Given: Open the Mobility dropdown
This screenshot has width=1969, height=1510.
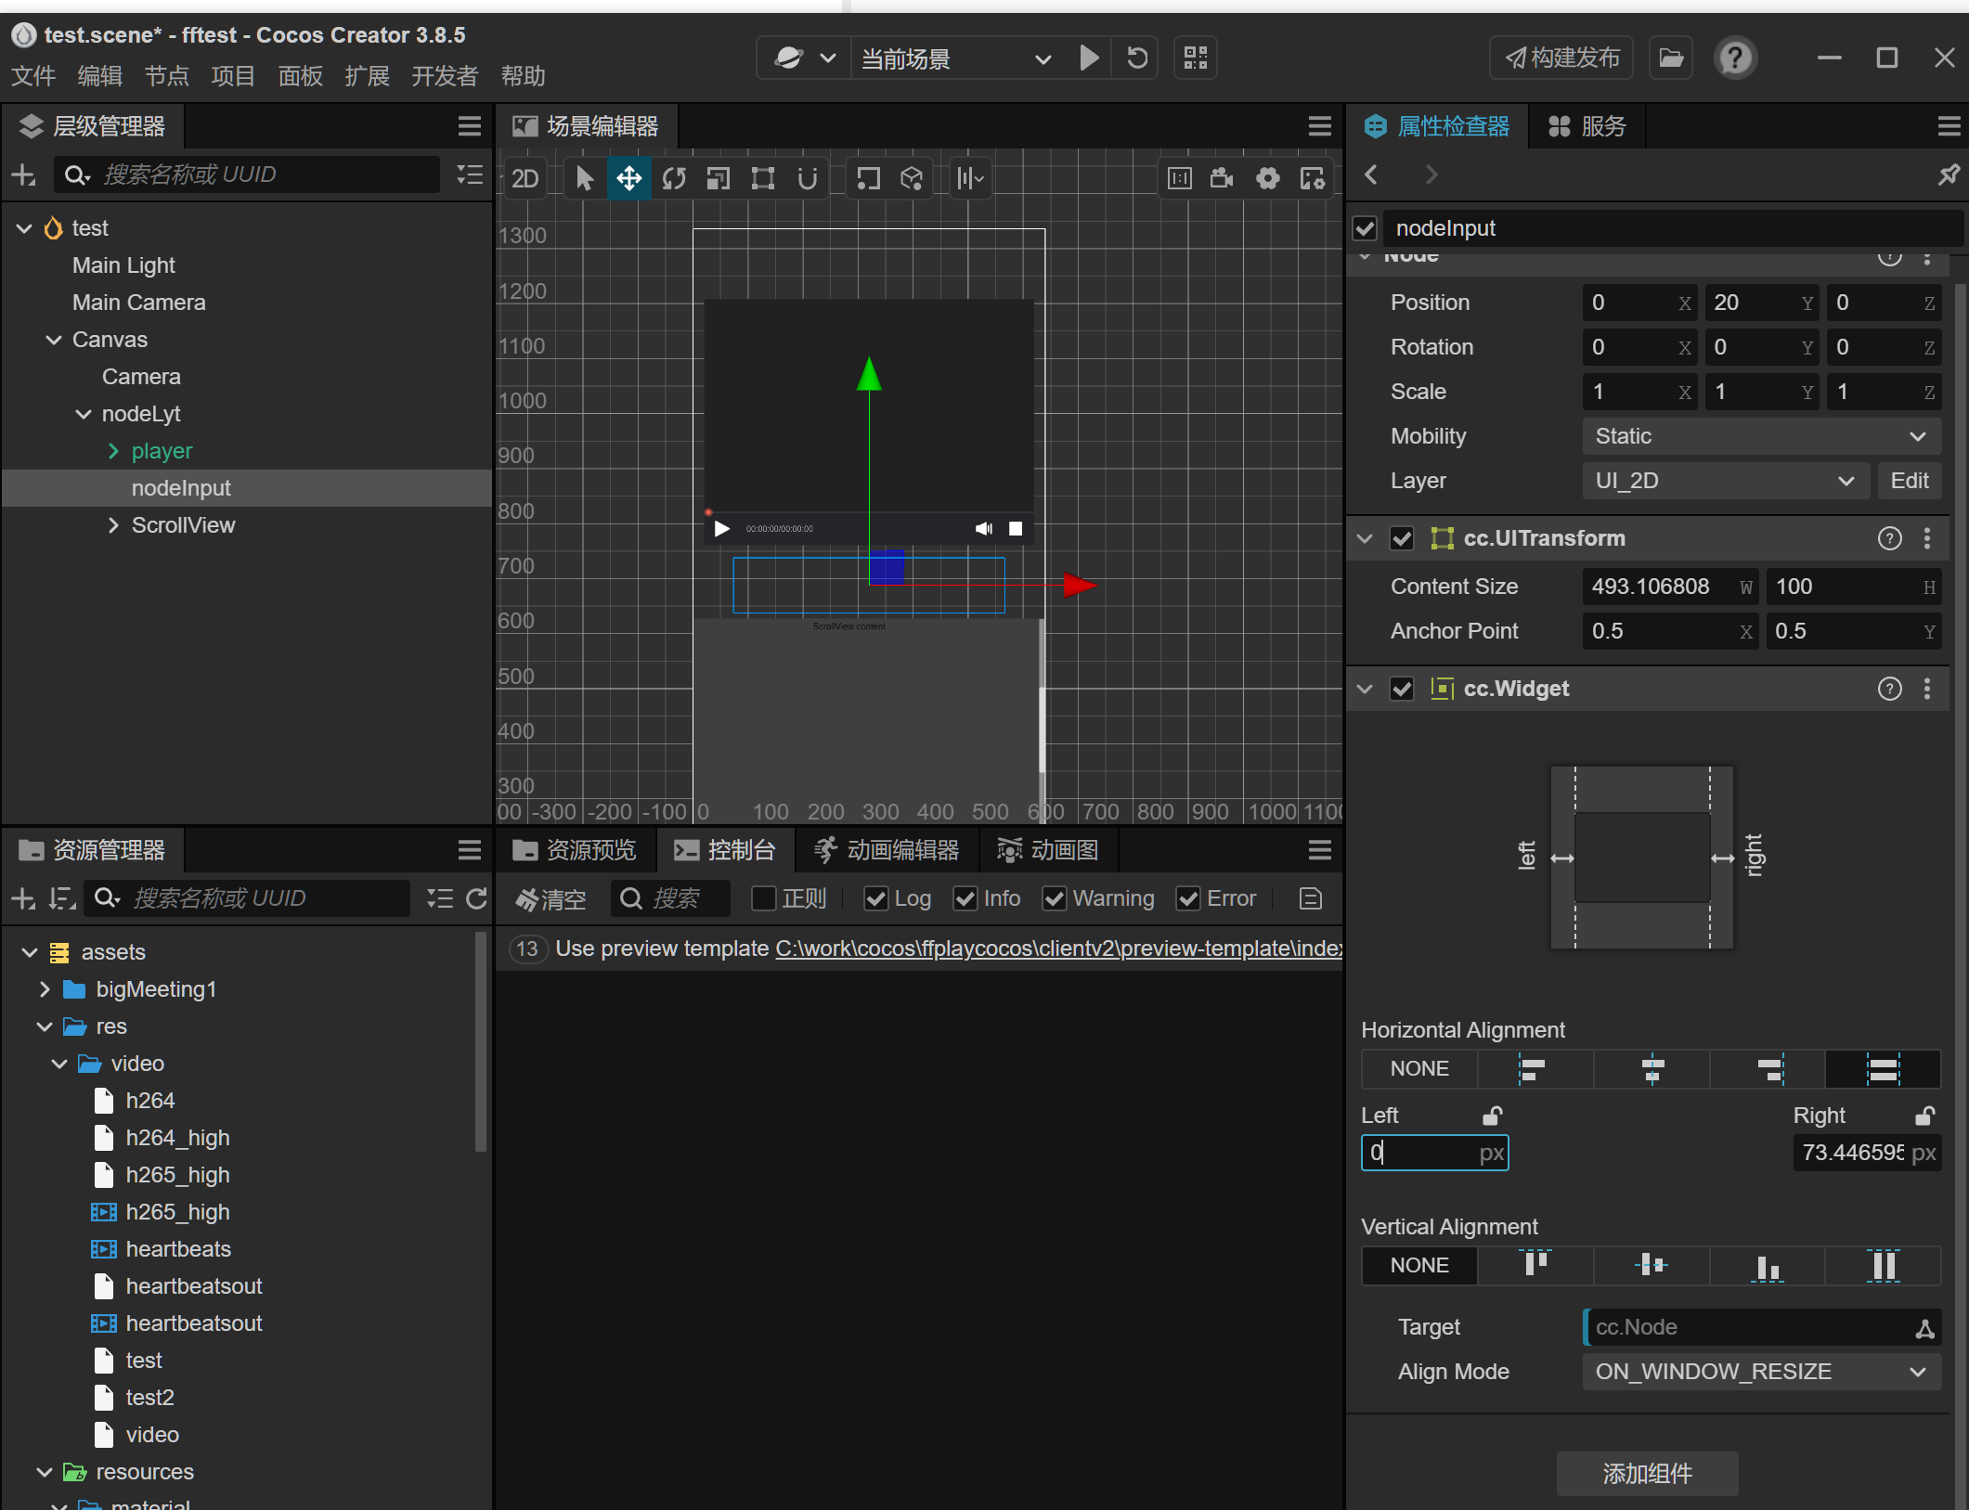Looking at the screenshot, I should pyautogui.click(x=1759, y=436).
